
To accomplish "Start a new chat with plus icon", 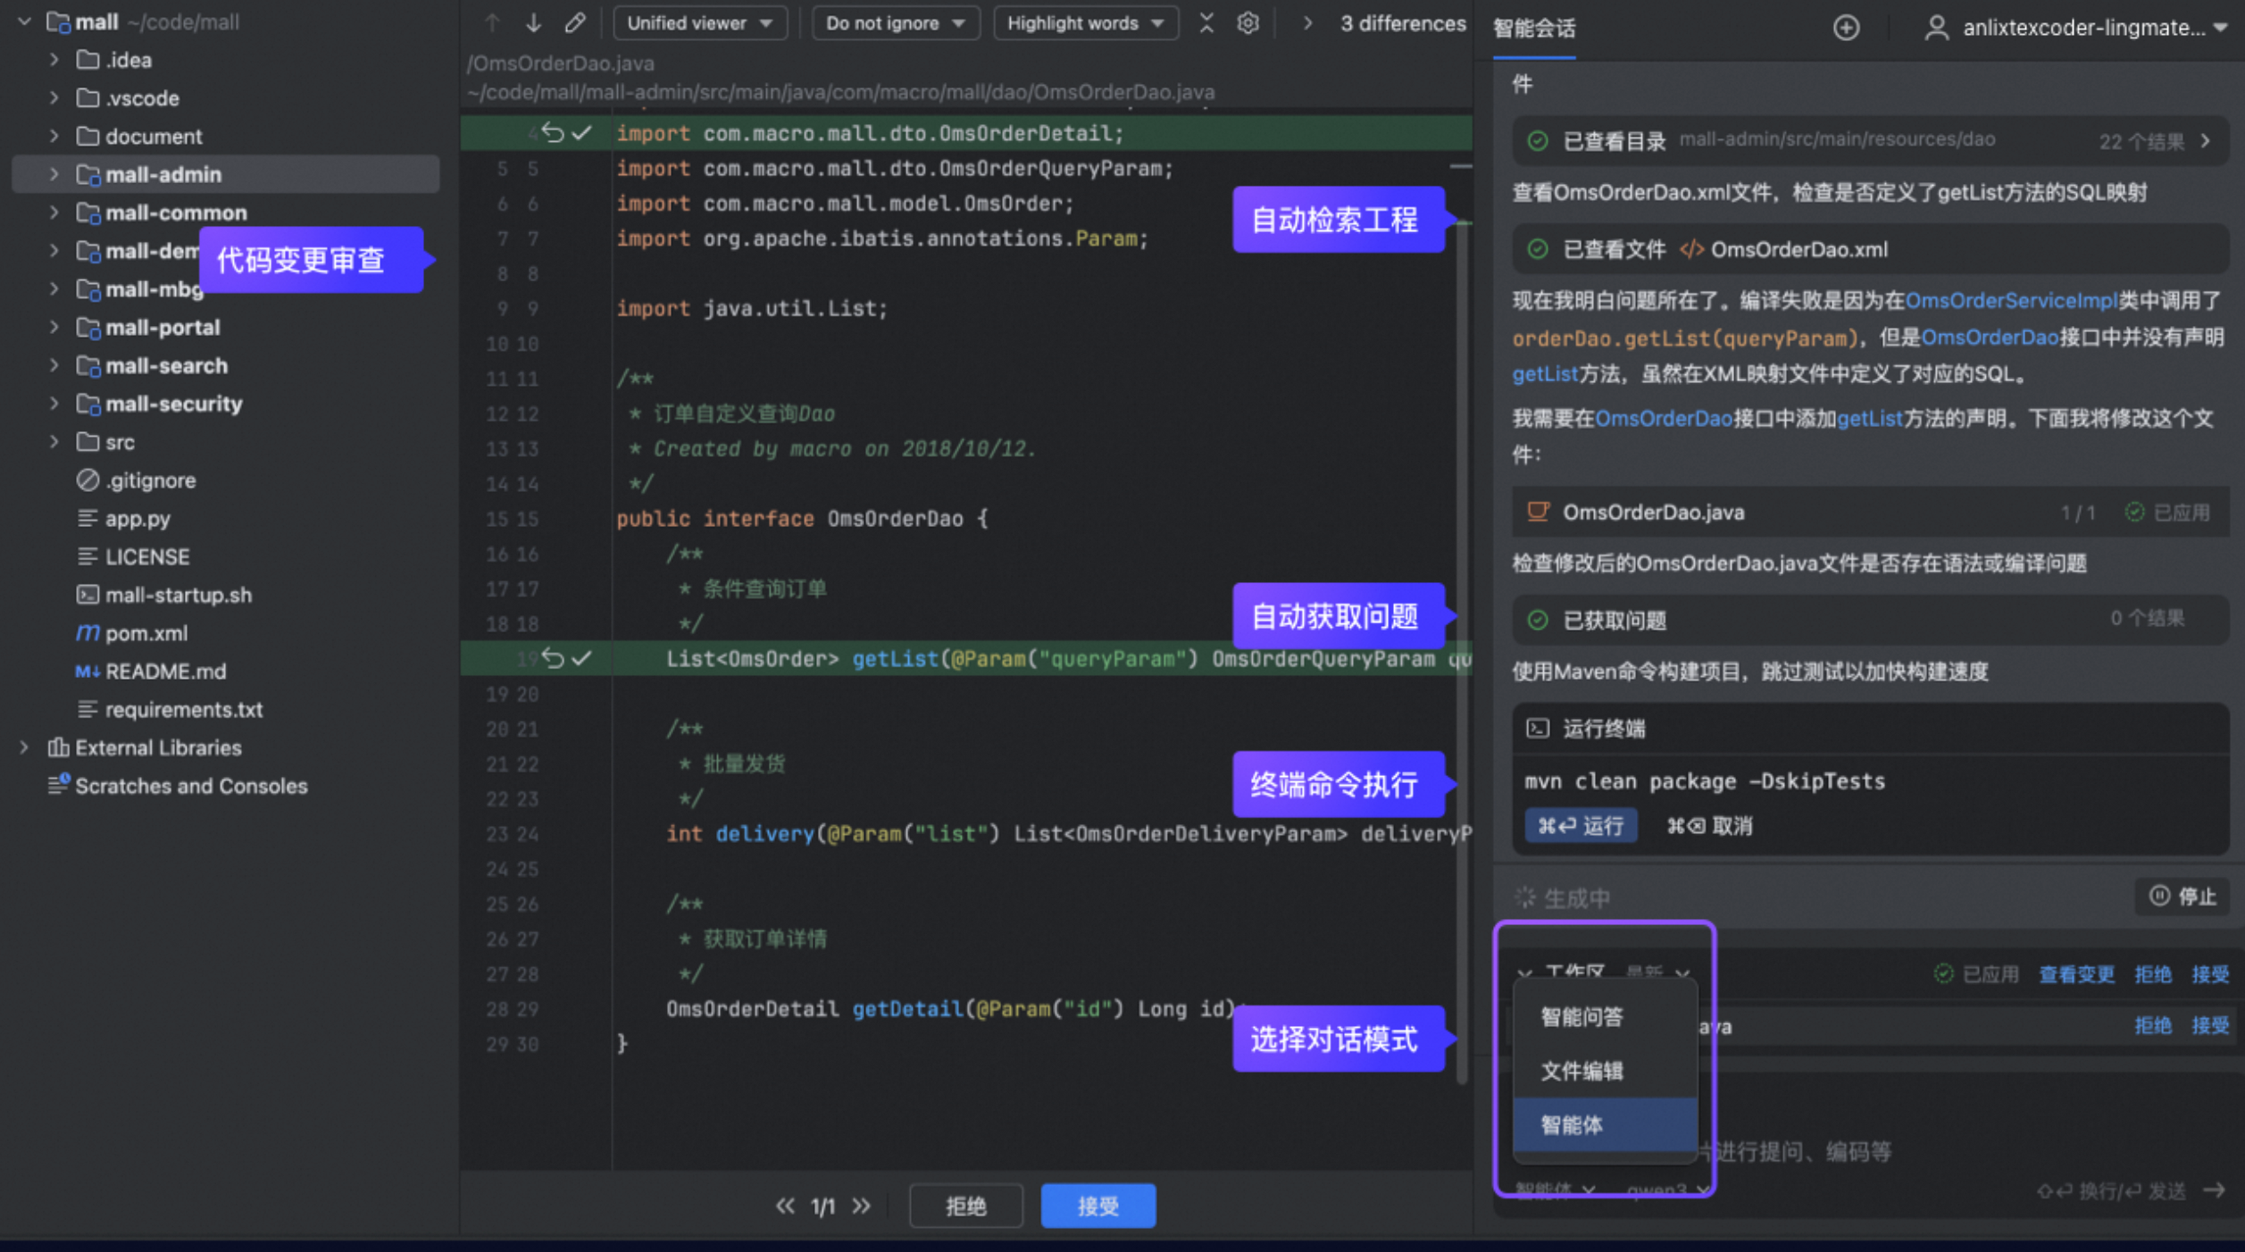I will [1846, 28].
